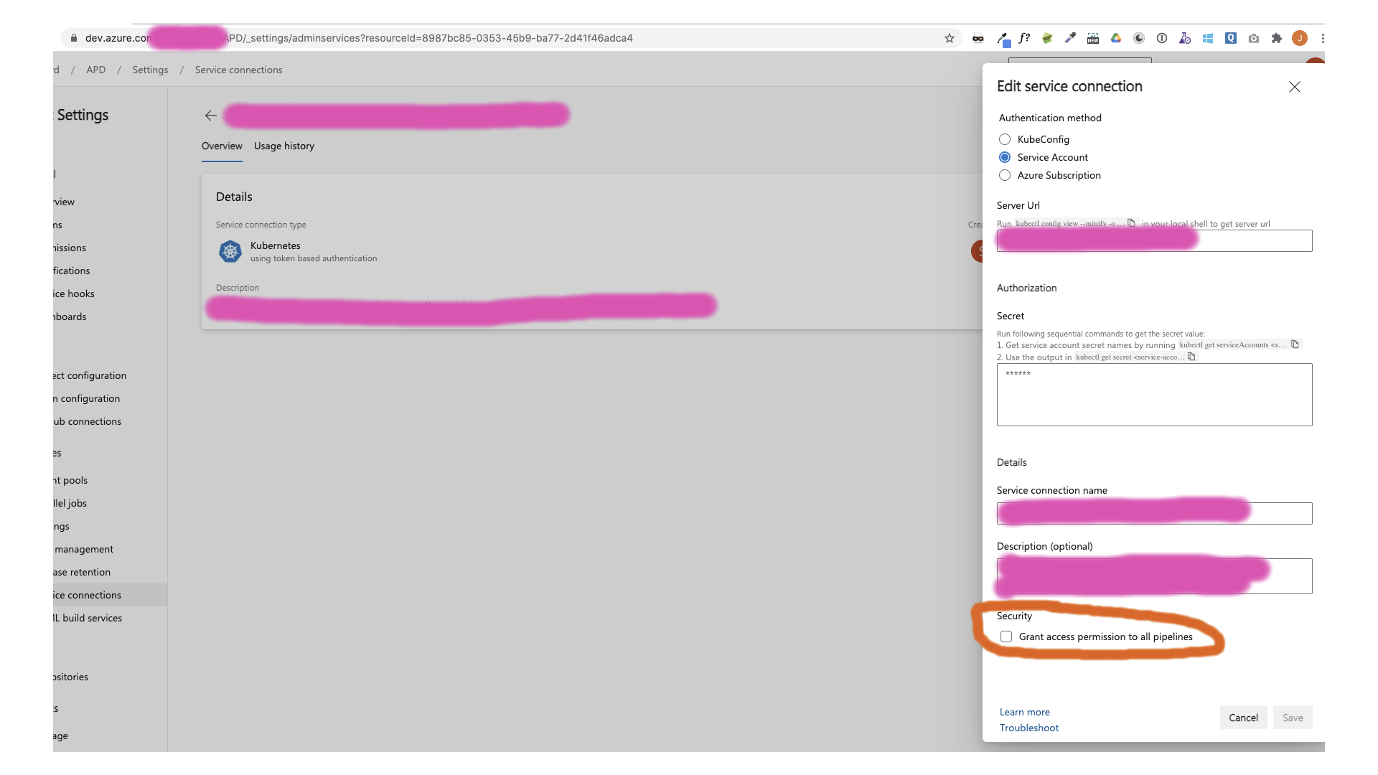This screenshot has height=775, width=1378.
Task: Open the Learn more link
Action: tap(1025, 712)
